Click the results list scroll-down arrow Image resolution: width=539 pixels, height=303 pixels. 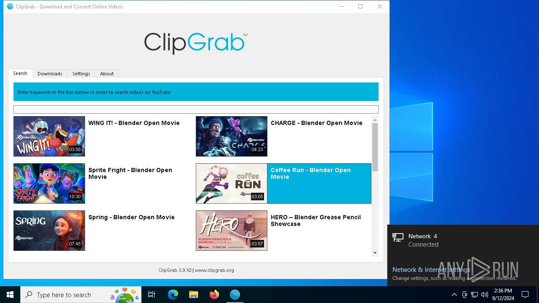pos(375,253)
